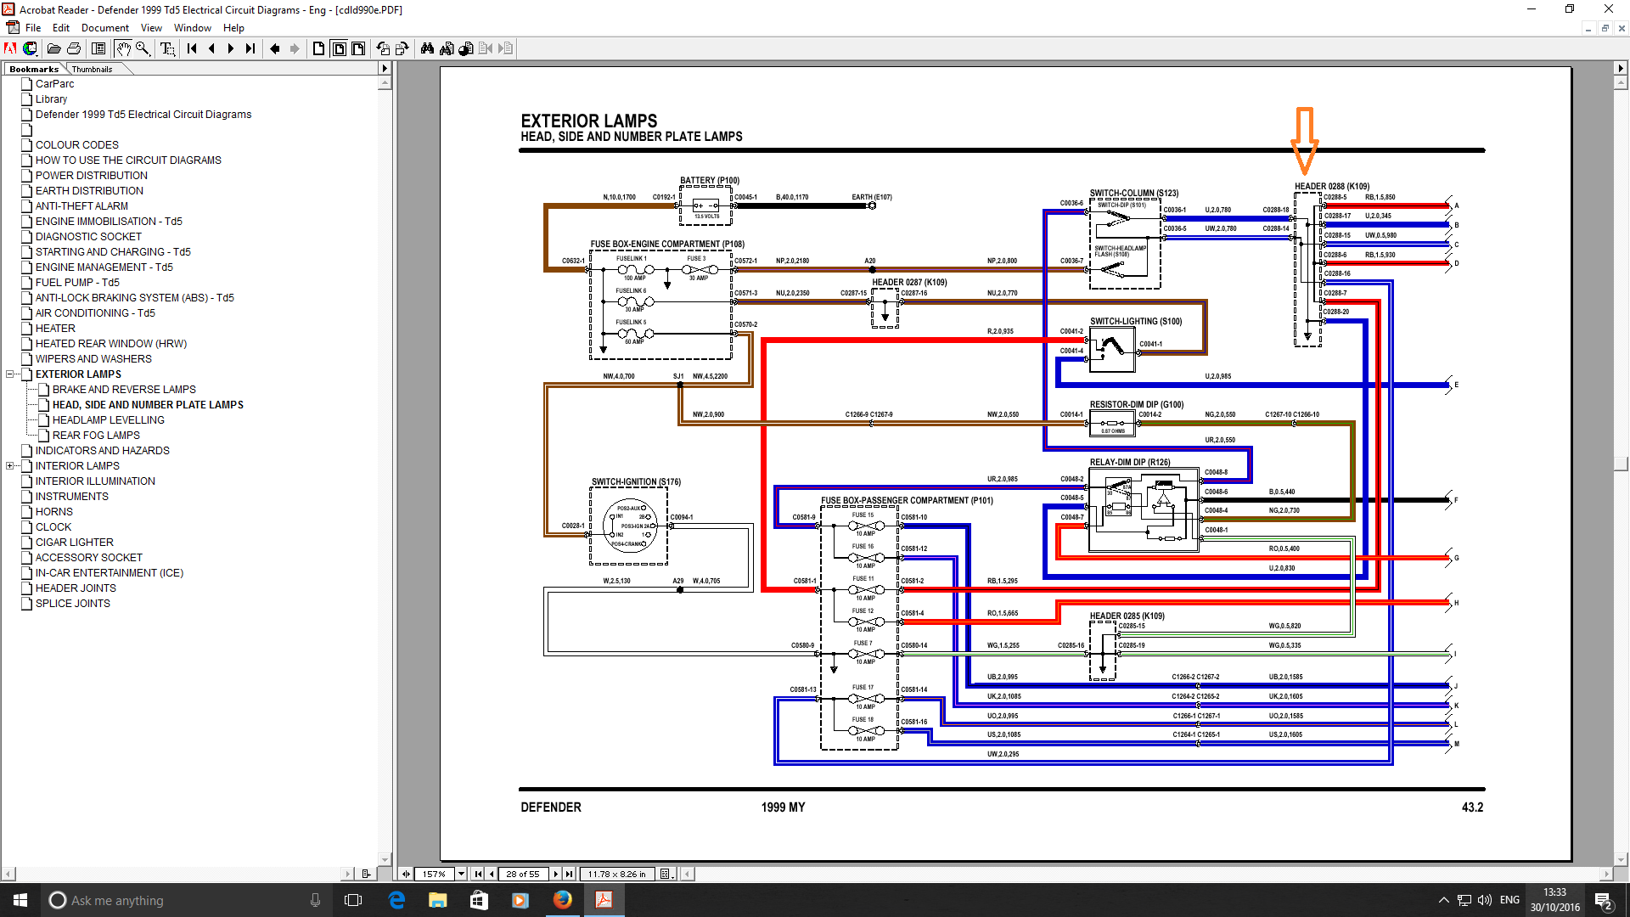Open the File menu
1630x917 pixels.
pos(33,28)
